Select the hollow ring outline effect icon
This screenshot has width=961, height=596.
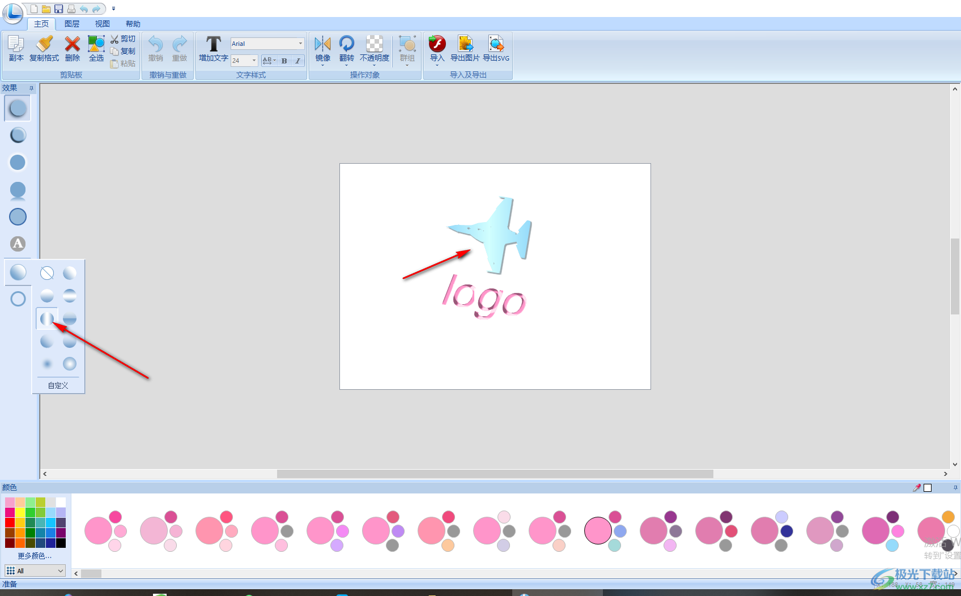[x=18, y=299]
